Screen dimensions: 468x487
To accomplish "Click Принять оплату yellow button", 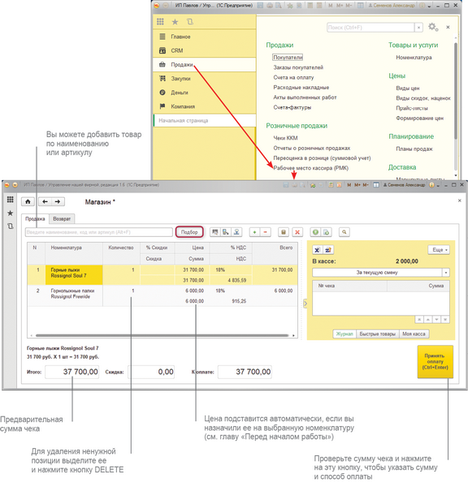I will pyautogui.click(x=435, y=361).
